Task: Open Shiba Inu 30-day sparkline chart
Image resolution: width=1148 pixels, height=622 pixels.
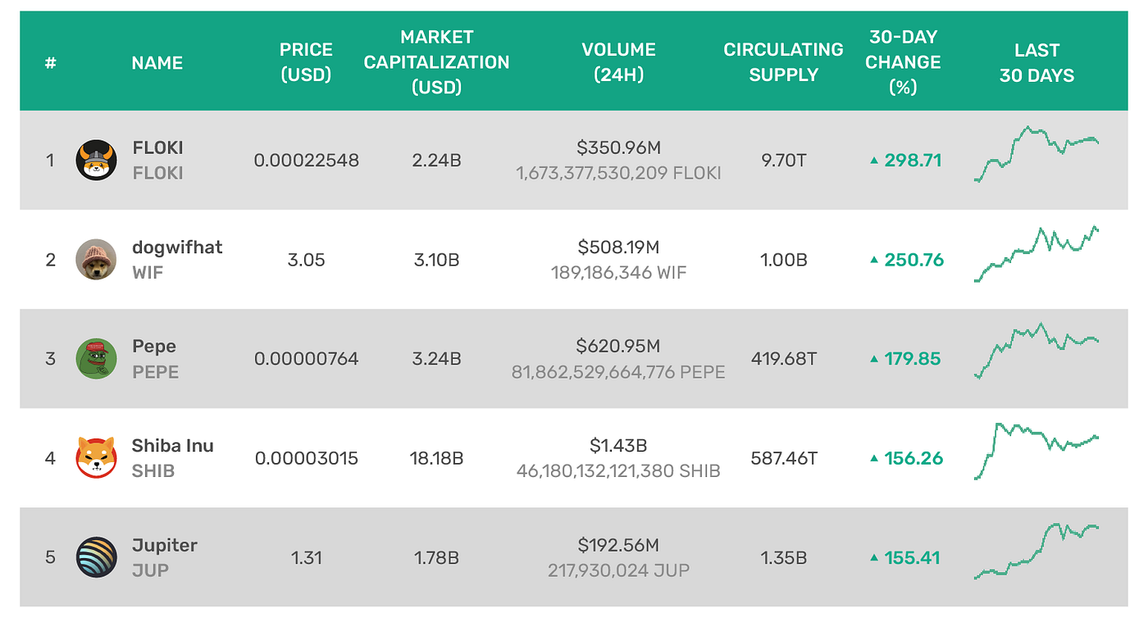Action: click(x=1036, y=451)
